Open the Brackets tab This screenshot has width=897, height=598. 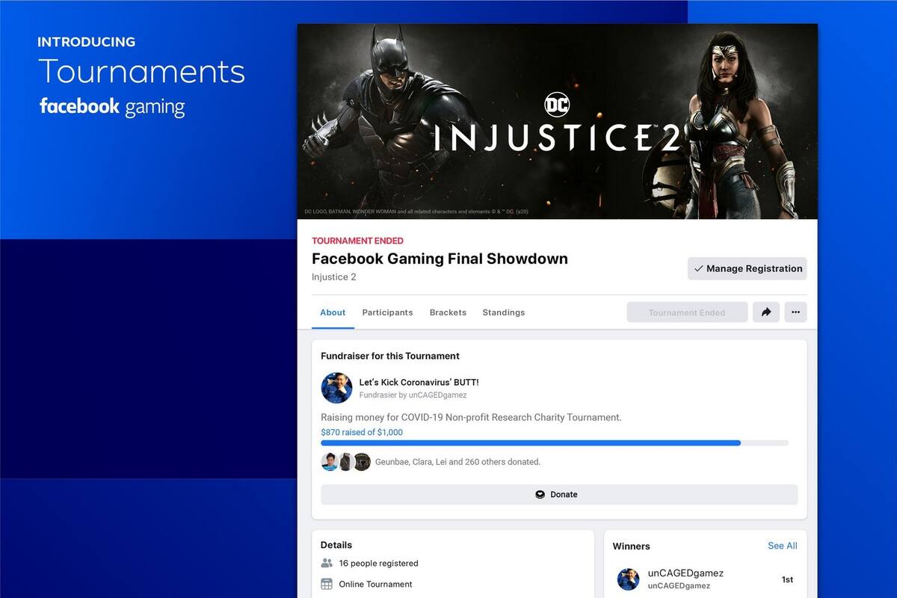(448, 312)
